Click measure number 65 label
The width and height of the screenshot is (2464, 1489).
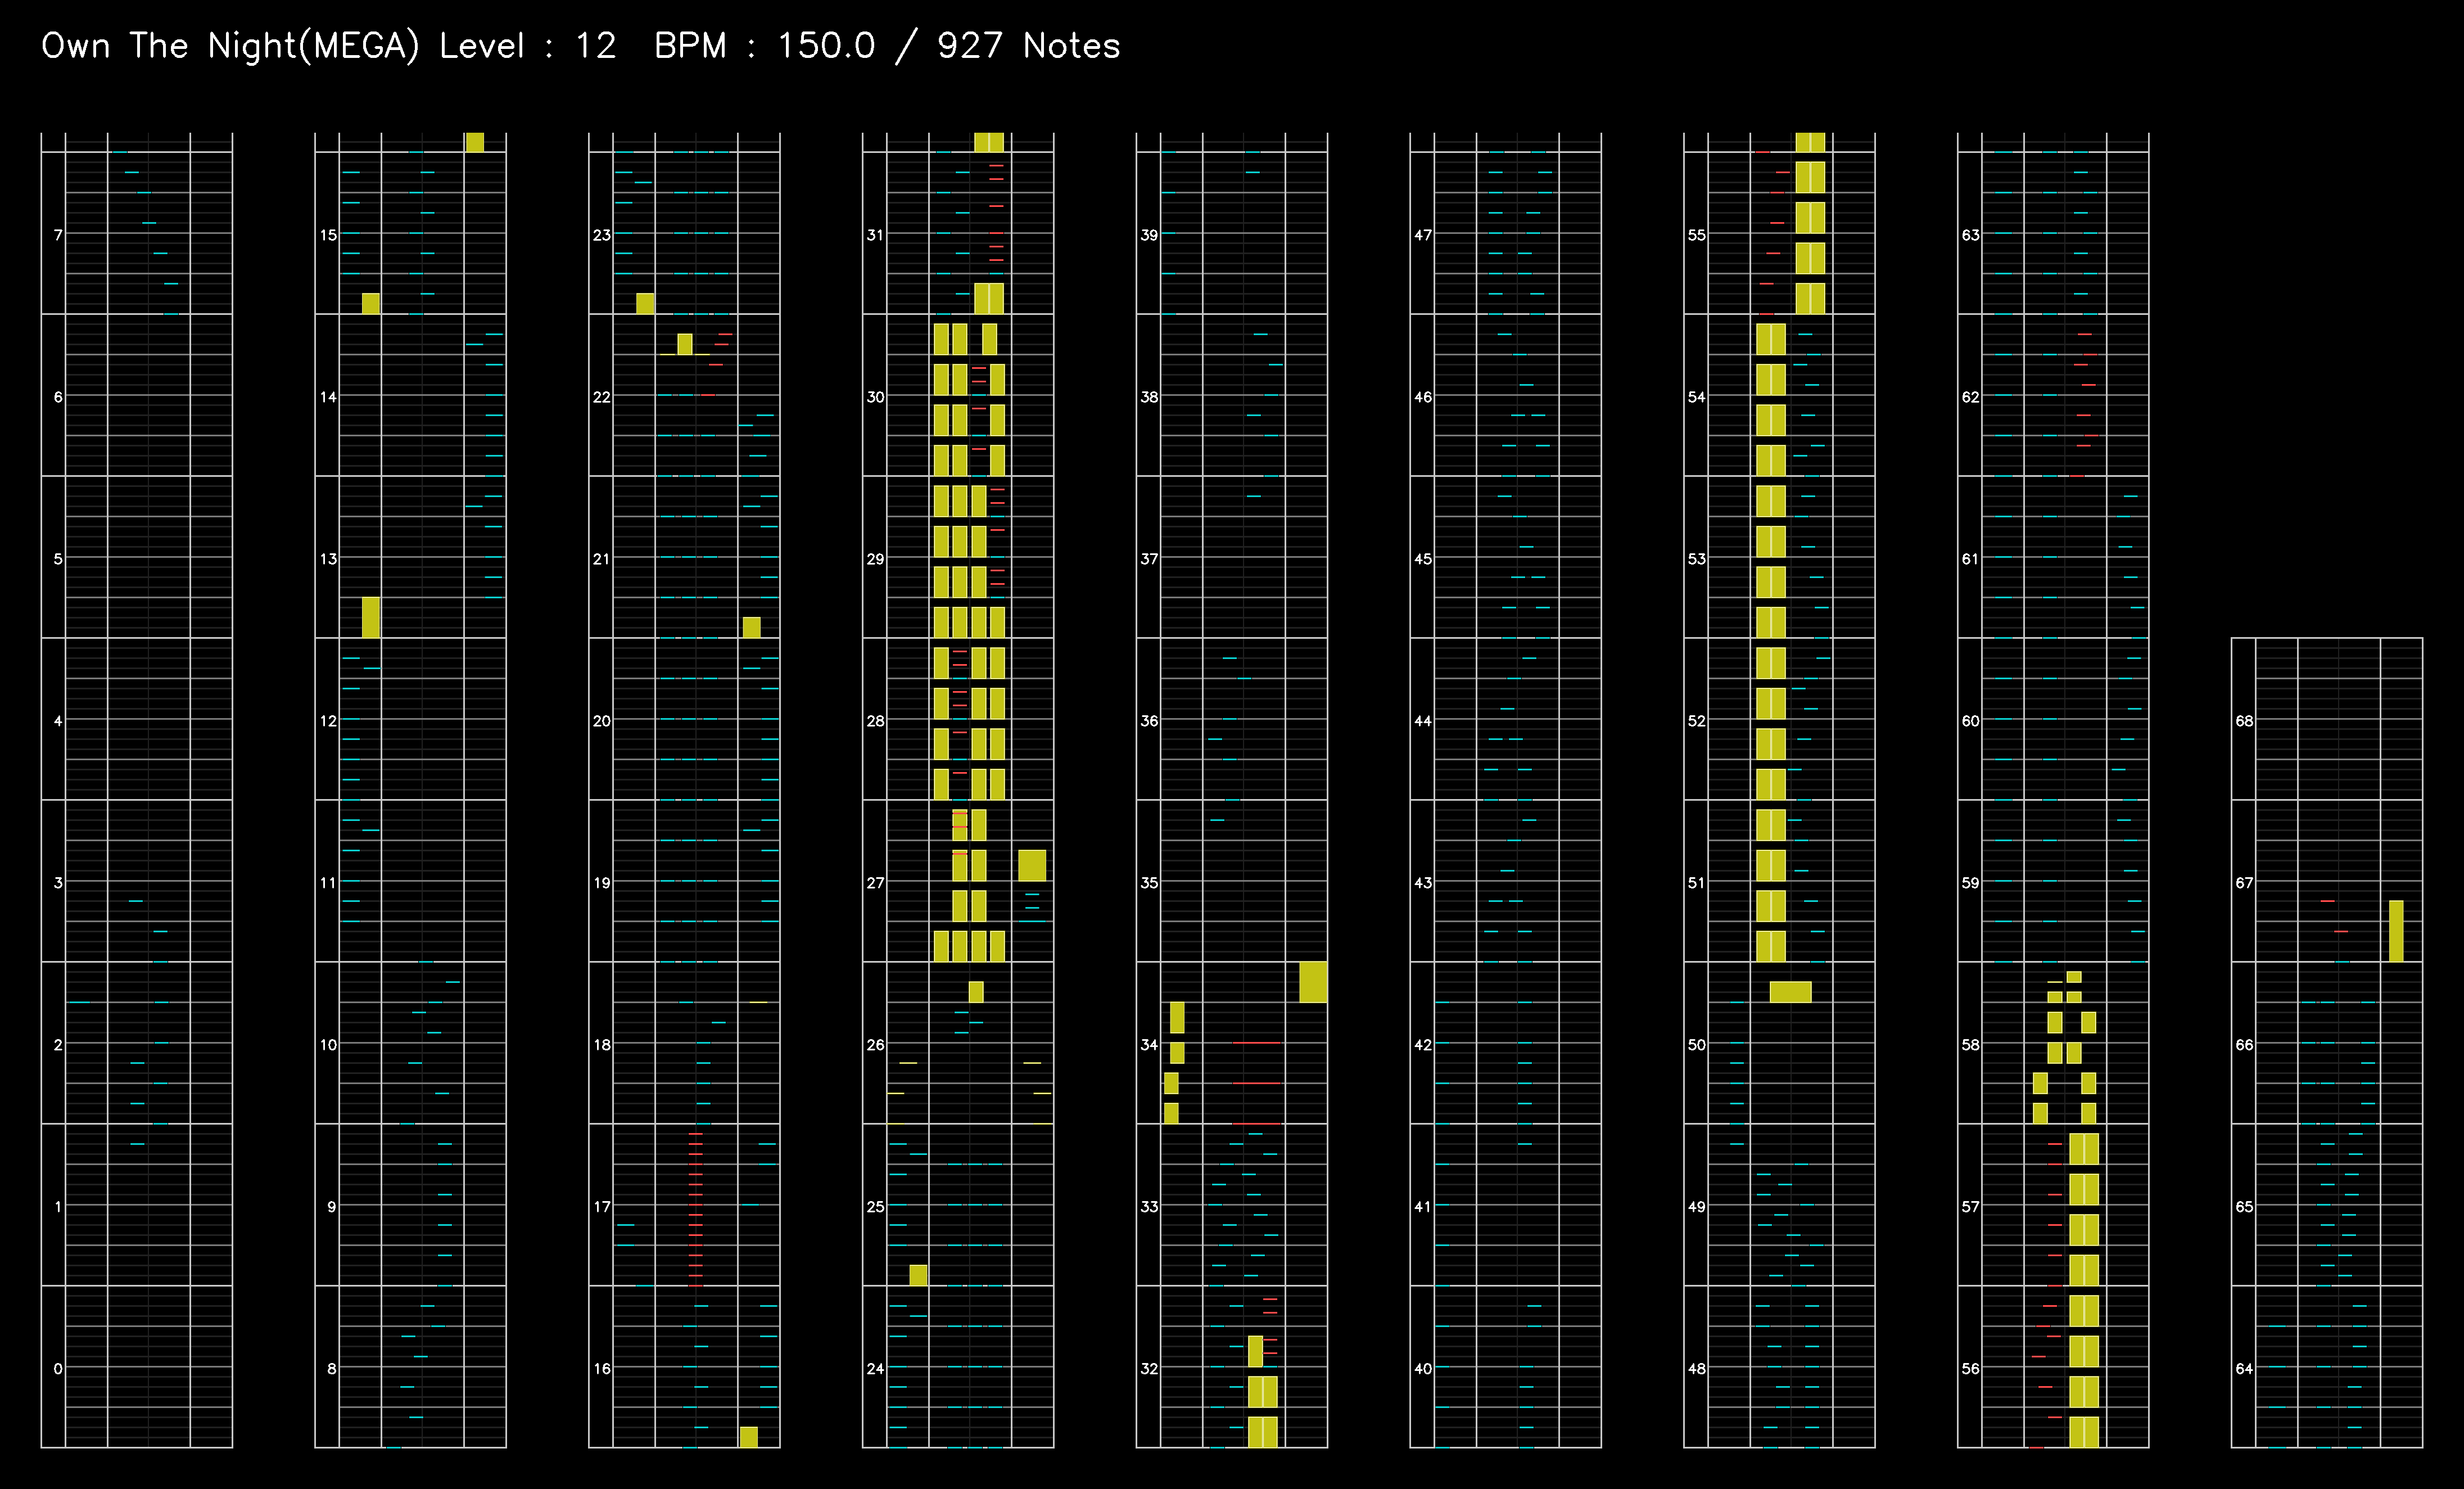[x=2245, y=1206]
